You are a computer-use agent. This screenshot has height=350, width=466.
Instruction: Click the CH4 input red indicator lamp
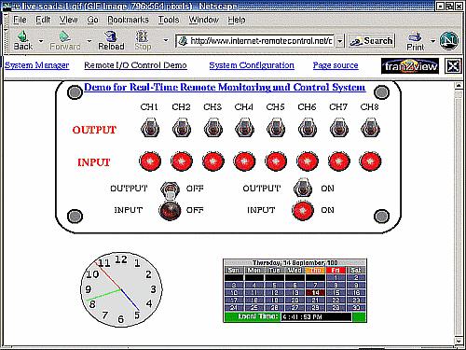(x=244, y=161)
